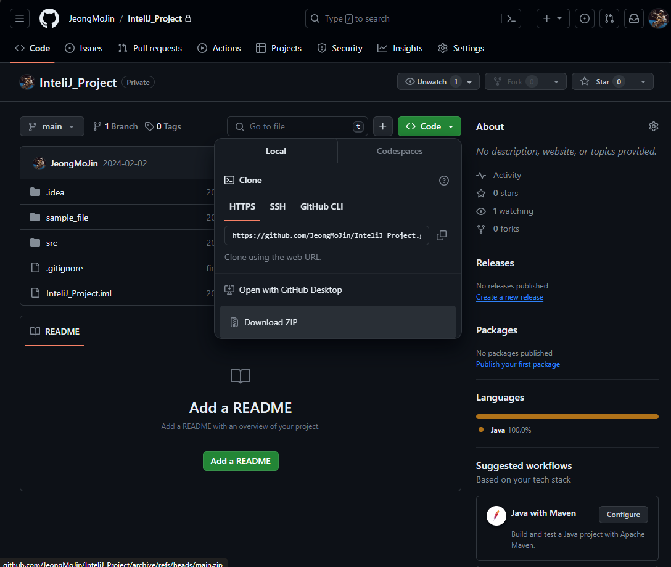This screenshot has height=567, width=671.
Task: Open the JeongMoJin owner link in breadcrumb
Action: [91, 18]
